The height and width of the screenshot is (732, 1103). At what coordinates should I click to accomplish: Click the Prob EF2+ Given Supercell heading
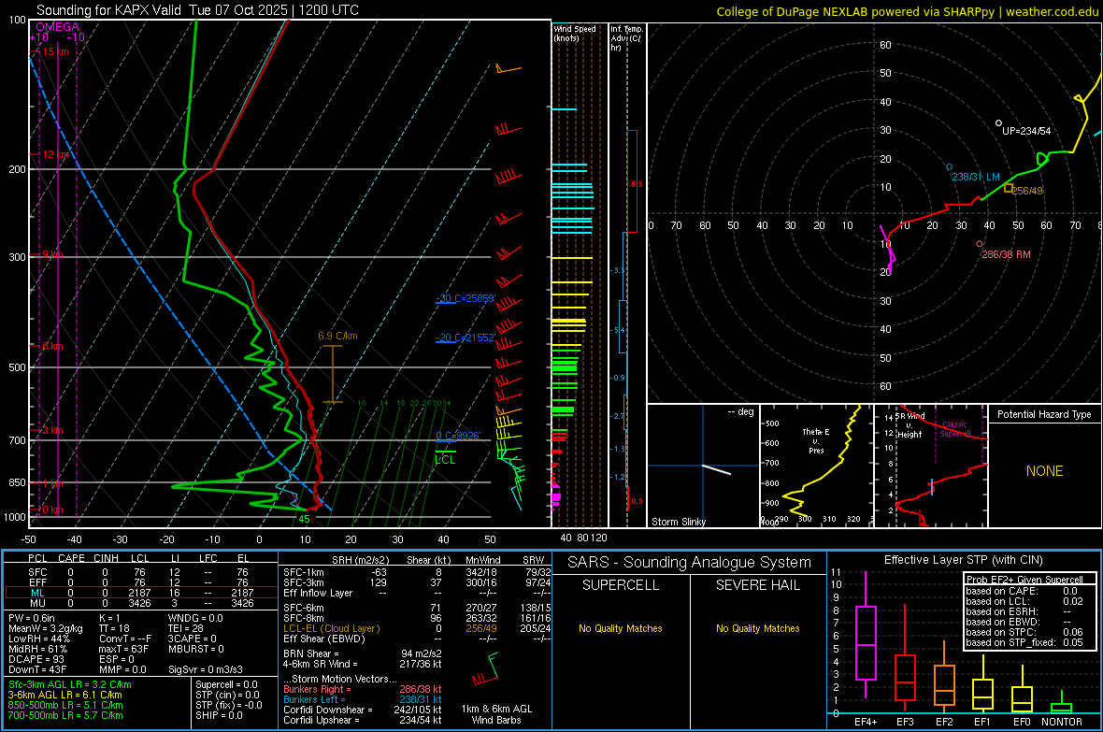[x=1024, y=580]
